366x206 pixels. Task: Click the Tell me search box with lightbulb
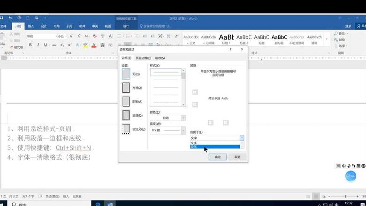click(x=156, y=26)
